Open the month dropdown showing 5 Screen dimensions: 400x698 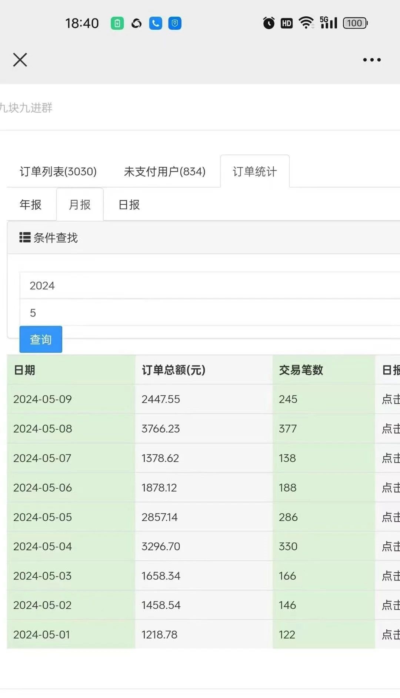pyautogui.click(x=210, y=313)
